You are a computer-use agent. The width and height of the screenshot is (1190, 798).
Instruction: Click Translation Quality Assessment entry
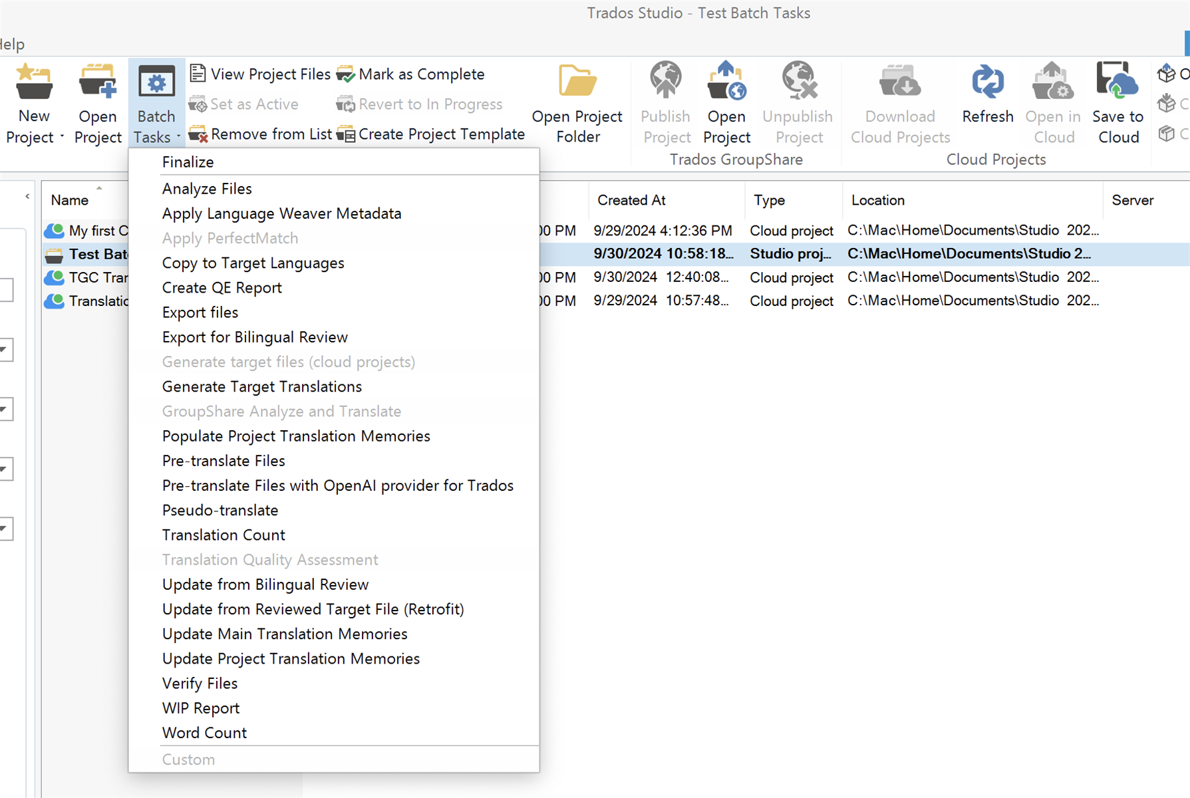pos(270,559)
